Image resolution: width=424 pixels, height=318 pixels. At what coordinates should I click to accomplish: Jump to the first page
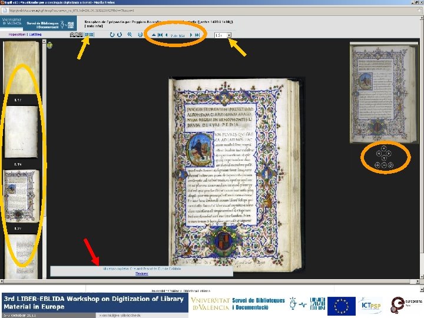pyautogui.click(x=160, y=35)
